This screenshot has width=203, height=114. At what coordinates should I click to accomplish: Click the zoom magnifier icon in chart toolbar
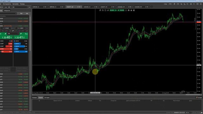pyautogui.click(x=100, y=10)
